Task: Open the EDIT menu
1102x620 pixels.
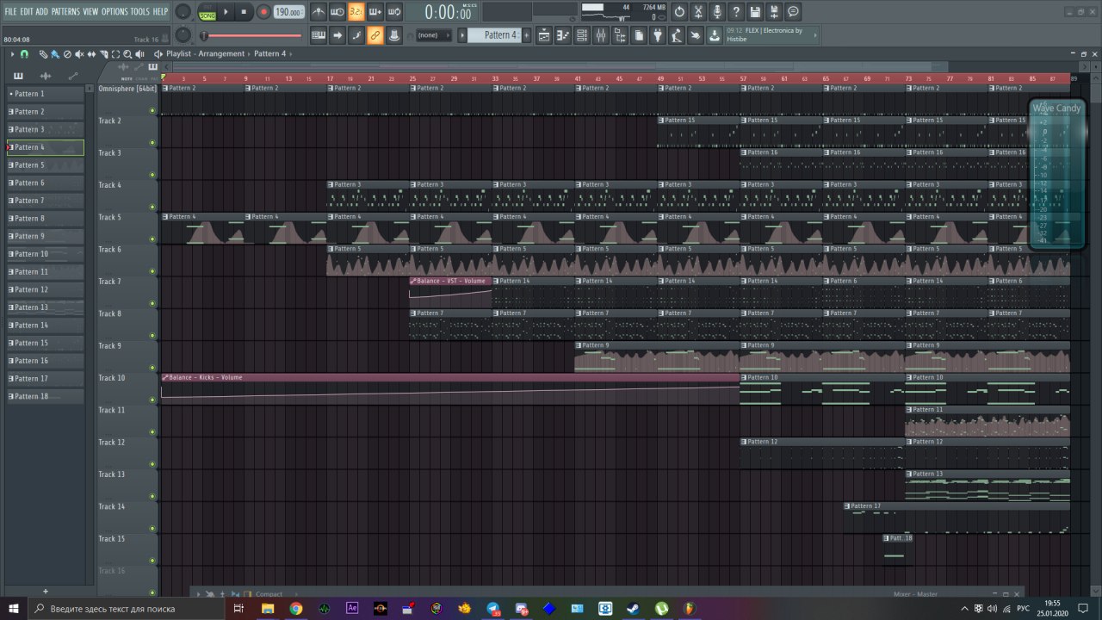Action: pos(27,11)
